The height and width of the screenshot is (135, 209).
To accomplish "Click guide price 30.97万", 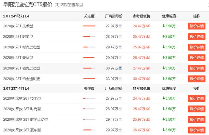I will [112, 68].
